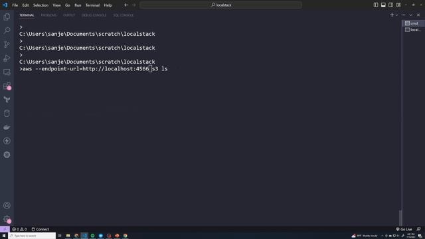Image resolution: width=425 pixels, height=239 pixels.
Task: Open the Search view in activity bar
Action: (7, 31)
